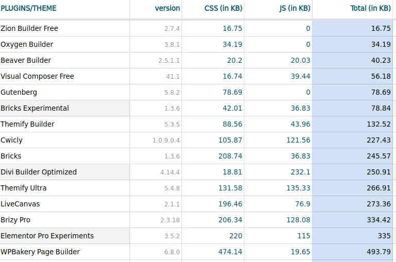The width and height of the screenshot is (396, 262).
Task: Click version 41.1 of Visual Composer
Action: [x=173, y=76]
